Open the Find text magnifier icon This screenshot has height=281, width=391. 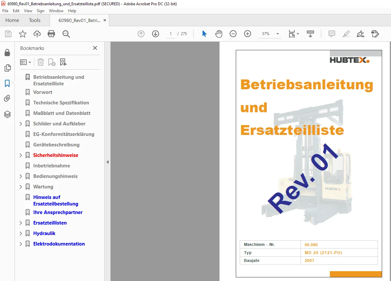point(66,34)
